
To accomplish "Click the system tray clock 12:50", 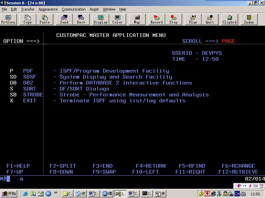I will point(255,194).
